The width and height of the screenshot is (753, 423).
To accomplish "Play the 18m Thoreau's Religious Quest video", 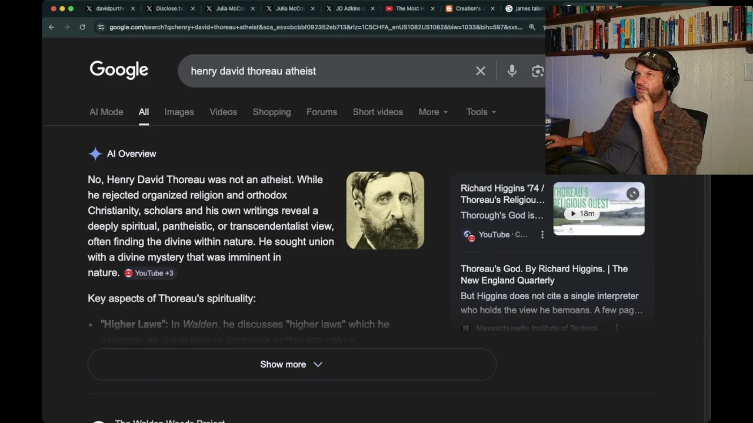I will tap(582, 214).
